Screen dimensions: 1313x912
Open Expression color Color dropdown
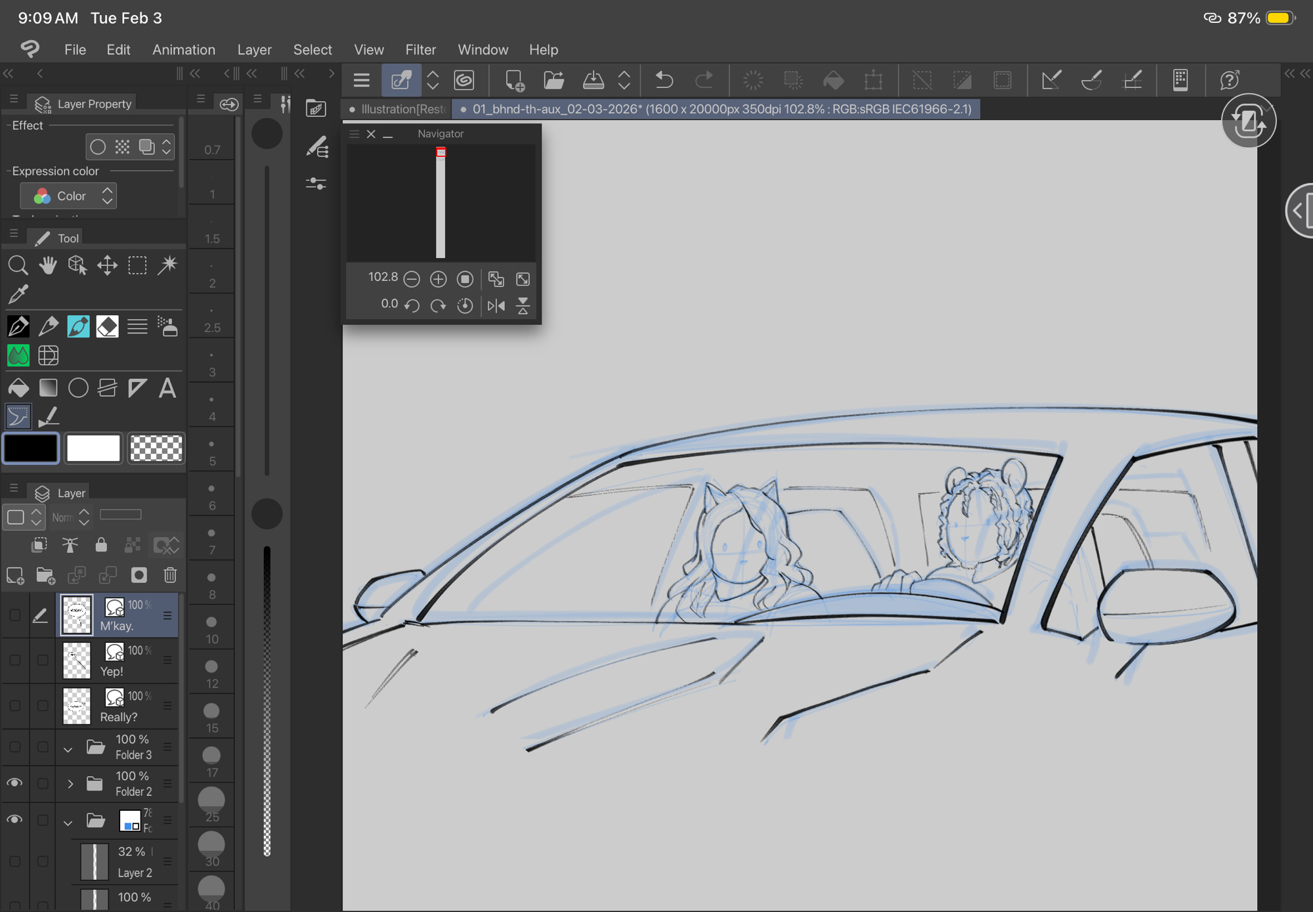pos(69,196)
